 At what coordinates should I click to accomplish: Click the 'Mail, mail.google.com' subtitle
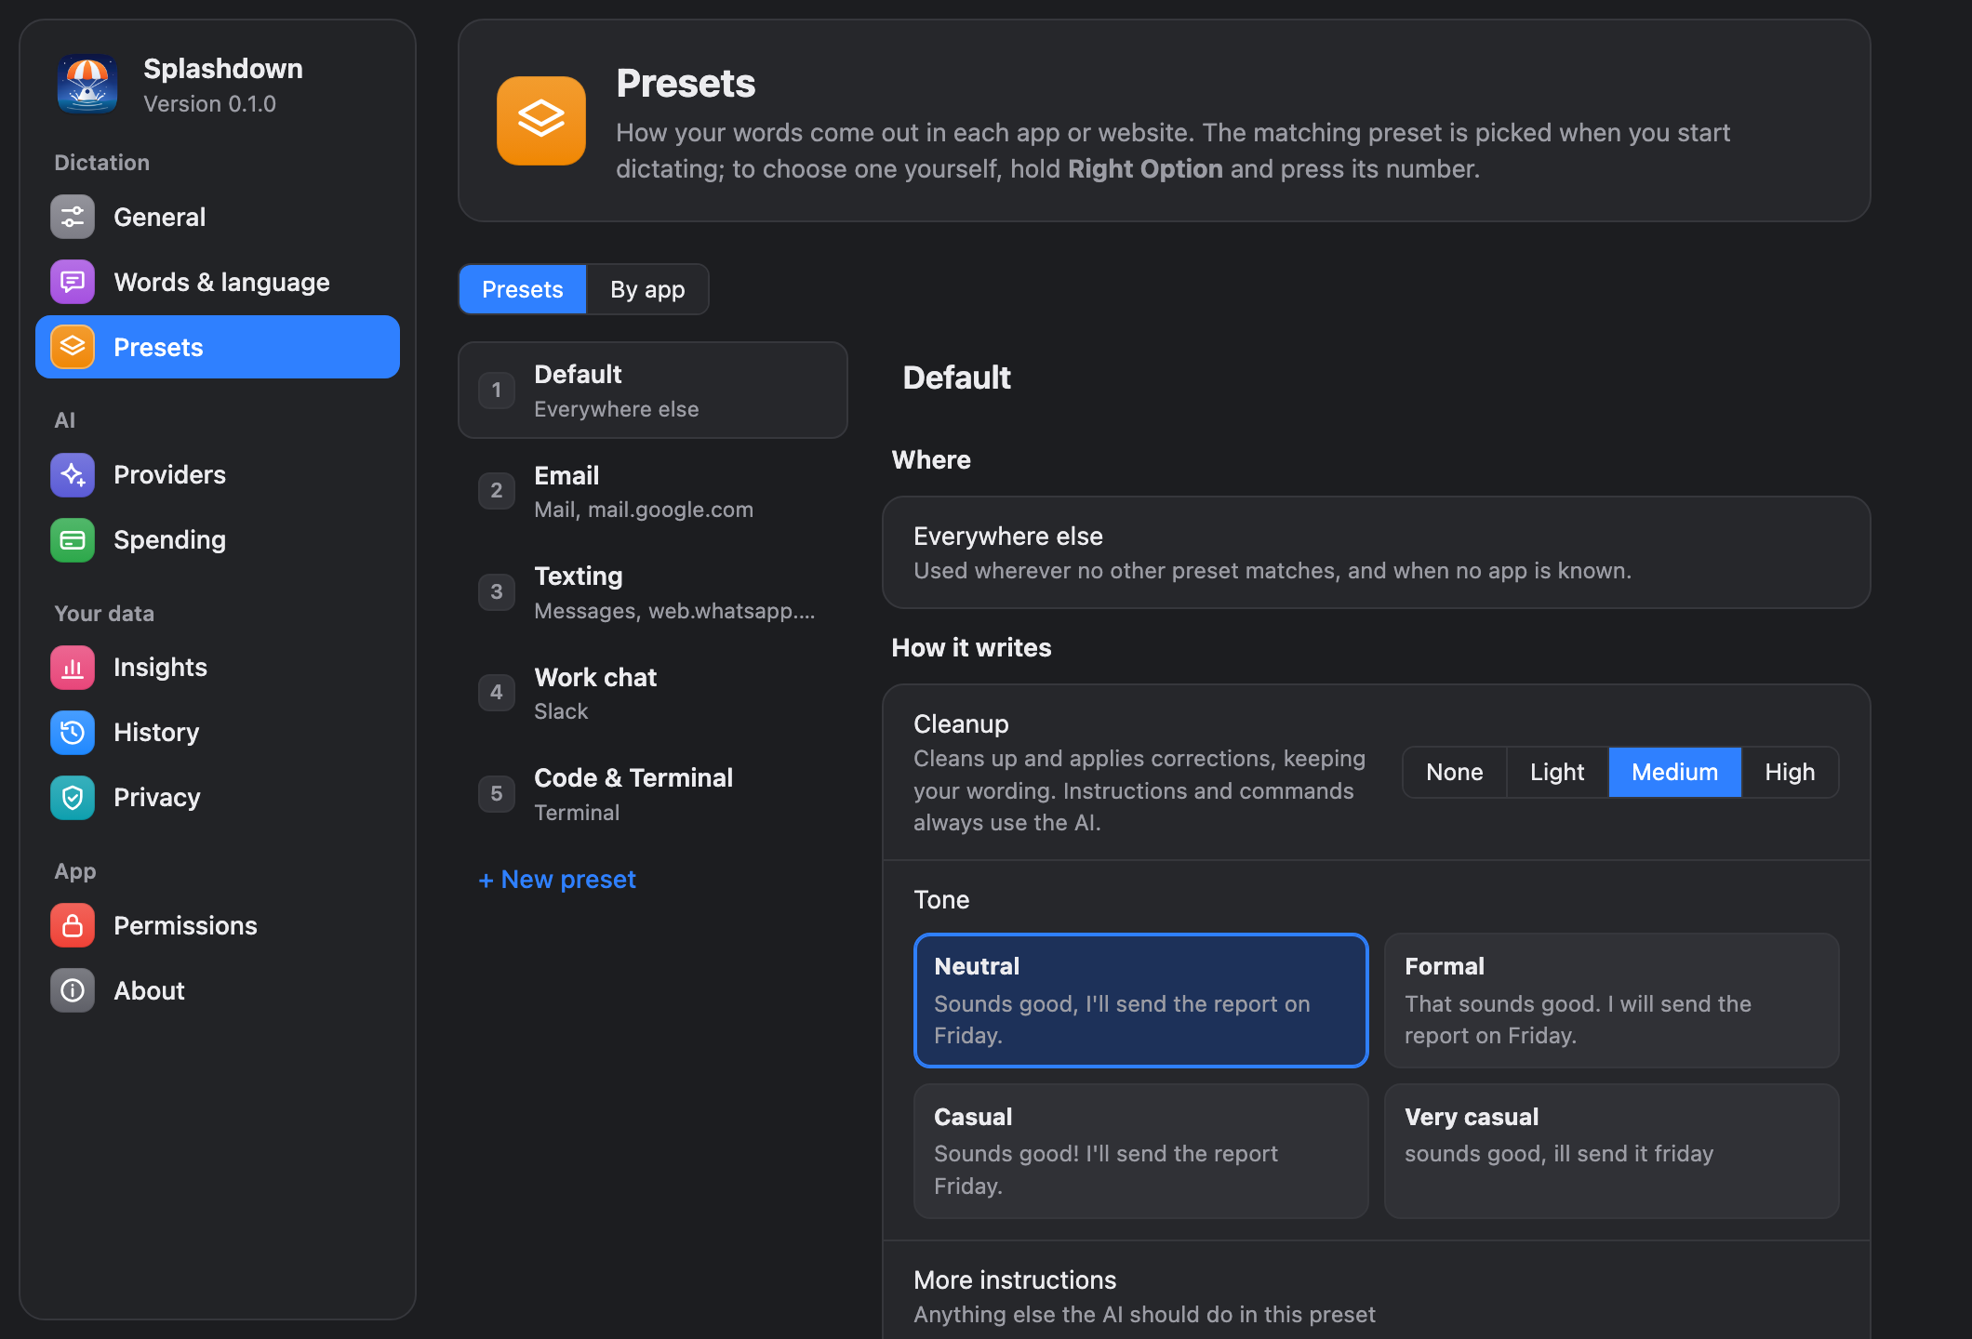pos(644,510)
